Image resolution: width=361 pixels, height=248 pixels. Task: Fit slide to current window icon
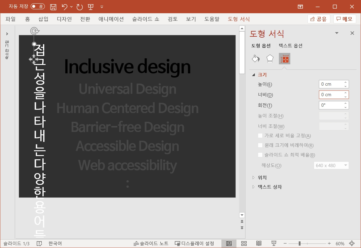[351, 243]
